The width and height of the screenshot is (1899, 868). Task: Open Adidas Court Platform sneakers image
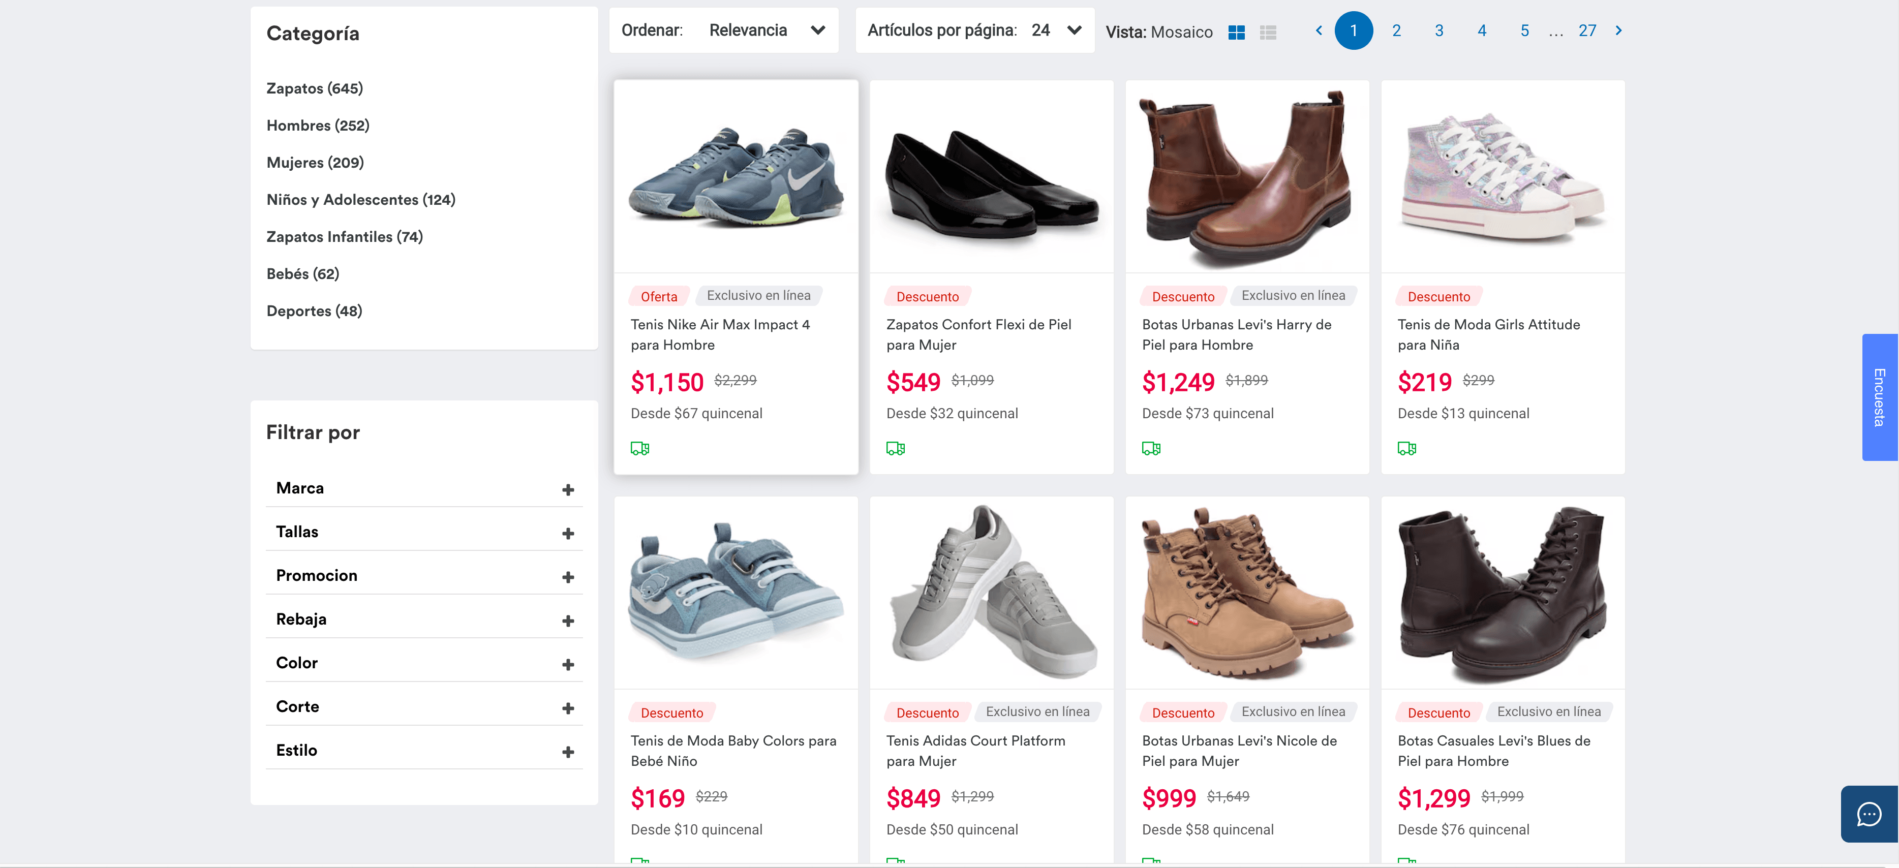992,593
